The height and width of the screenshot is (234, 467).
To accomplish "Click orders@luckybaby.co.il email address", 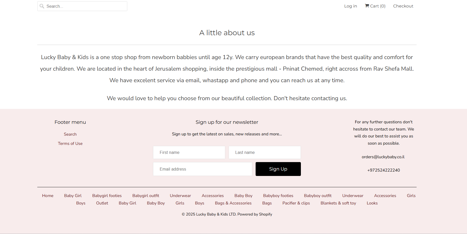I will (x=383, y=157).
